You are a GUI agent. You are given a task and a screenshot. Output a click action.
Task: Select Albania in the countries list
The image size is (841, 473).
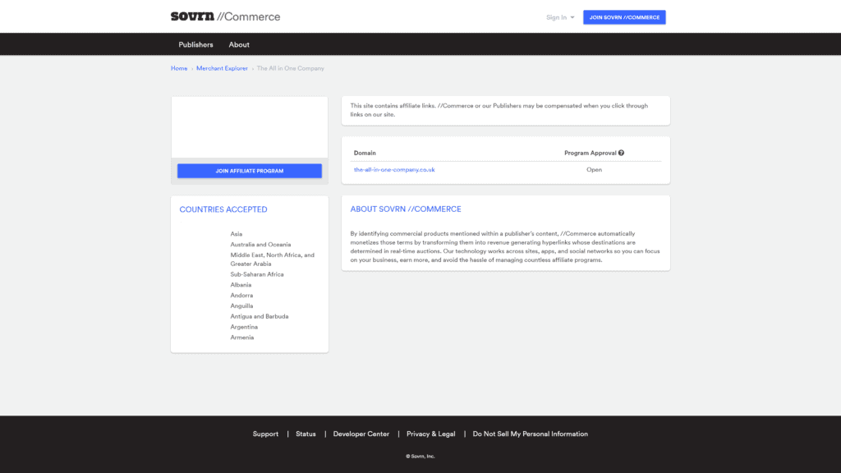[241, 285]
